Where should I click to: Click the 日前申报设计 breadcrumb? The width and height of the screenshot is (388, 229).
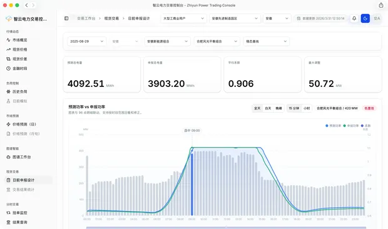pyautogui.click(x=139, y=18)
